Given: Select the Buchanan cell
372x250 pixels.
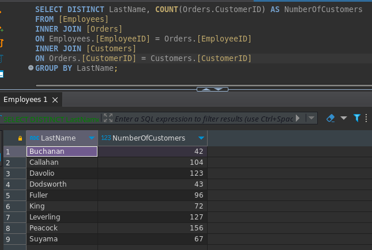Looking at the screenshot, I should tap(62, 151).
